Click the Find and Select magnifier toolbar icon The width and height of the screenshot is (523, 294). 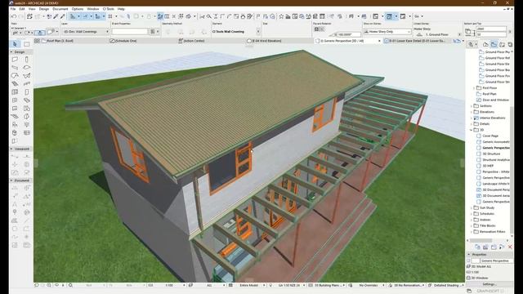point(209,16)
